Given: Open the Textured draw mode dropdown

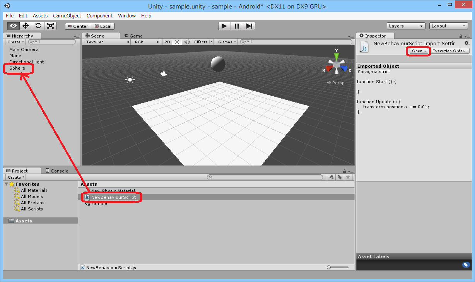Looking at the screenshot, I should click(108, 42).
